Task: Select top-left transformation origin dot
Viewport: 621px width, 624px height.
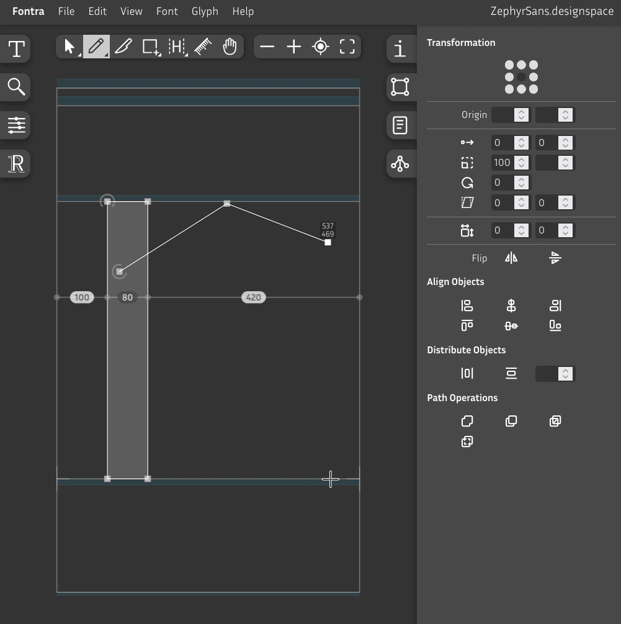Action: click(x=509, y=65)
